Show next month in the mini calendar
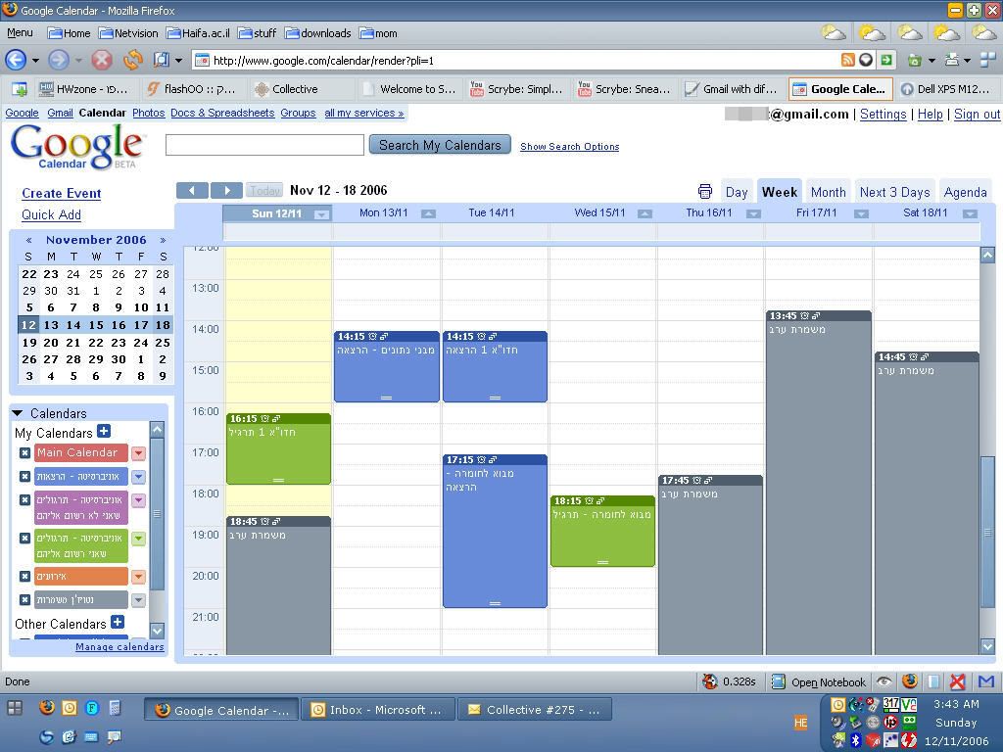Viewport: 1003px width, 752px height. 164,241
